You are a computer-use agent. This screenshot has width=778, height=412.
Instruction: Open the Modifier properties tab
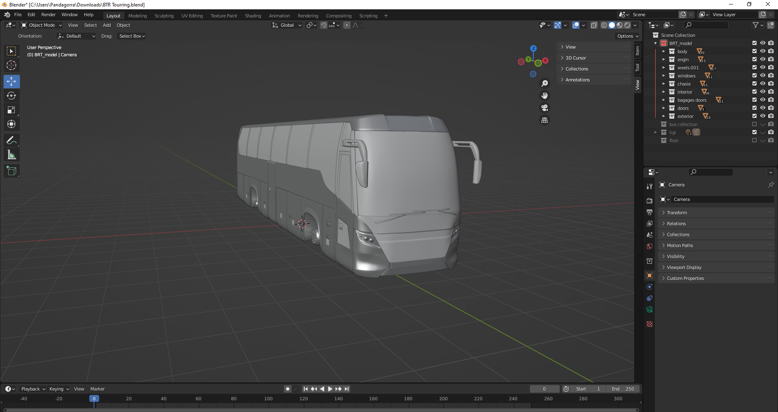[650, 287]
